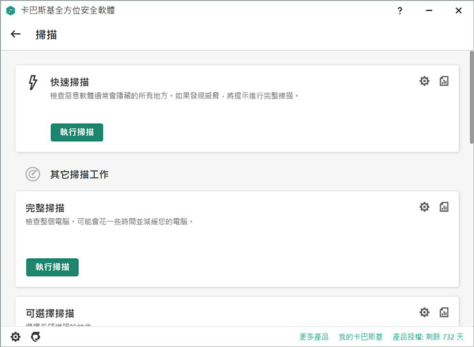
Task: Click the Kaspersky logo in title bar
Action: (x=11, y=11)
